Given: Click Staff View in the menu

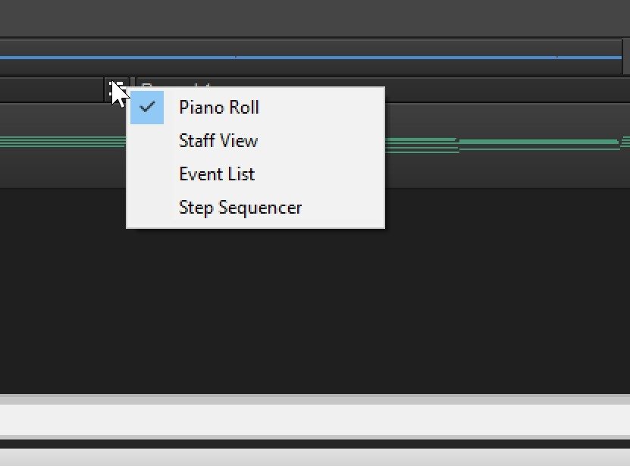Looking at the screenshot, I should tap(218, 140).
